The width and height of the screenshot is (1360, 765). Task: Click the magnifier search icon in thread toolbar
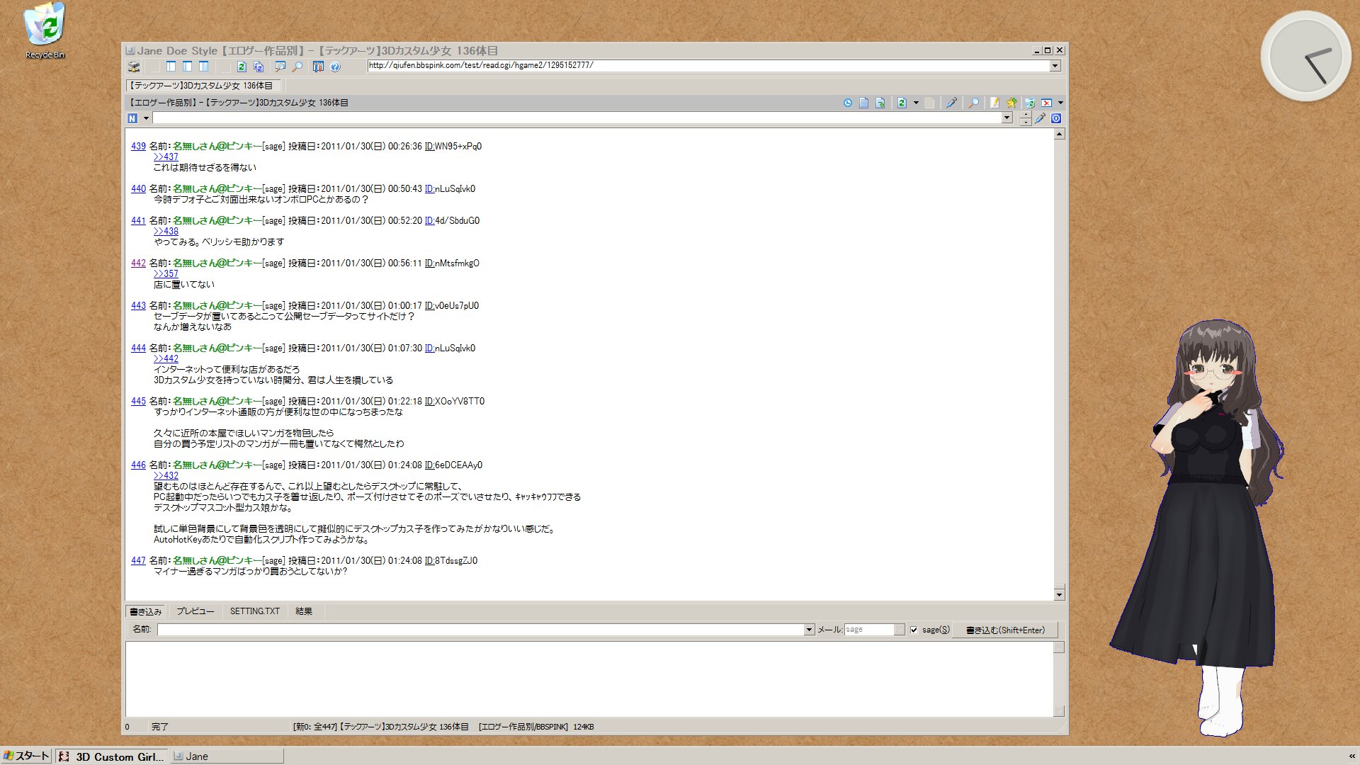974,103
